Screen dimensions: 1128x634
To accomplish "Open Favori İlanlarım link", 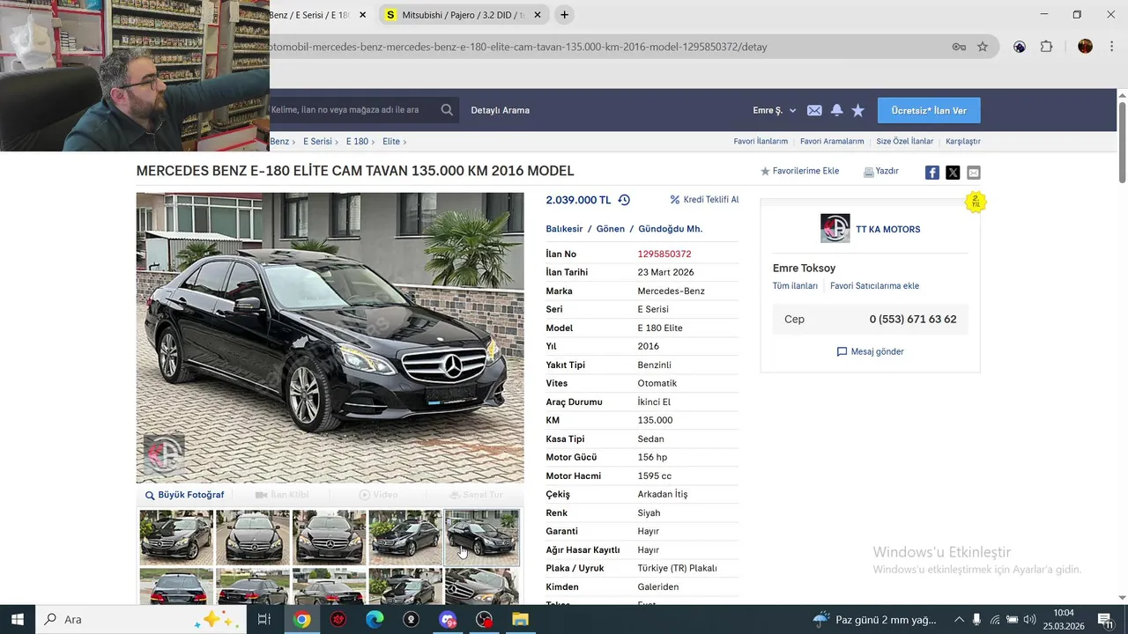I will pyautogui.click(x=761, y=141).
